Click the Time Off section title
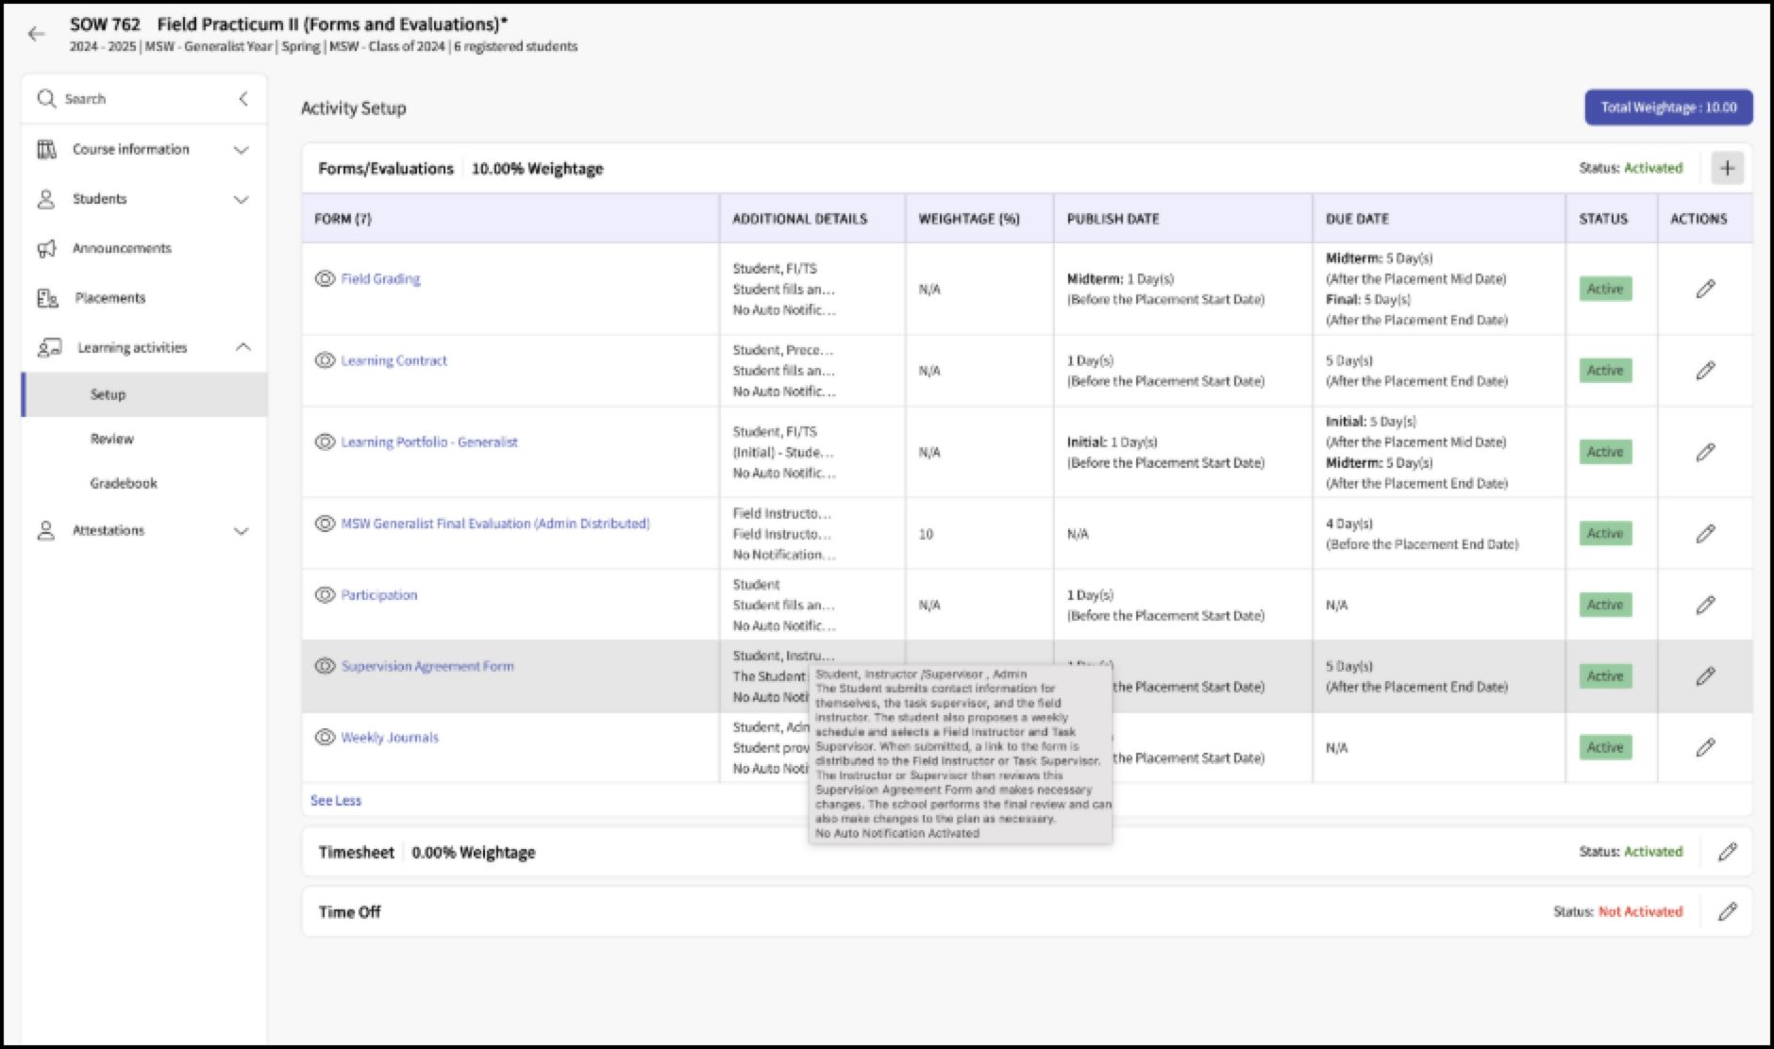This screenshot has width=1774, height=1049. (349, 911)
